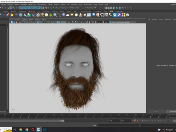The image size is (176, 132).
Task: Click the funnel-shaped spot light shelf icon
Action: tap(72, 15)
